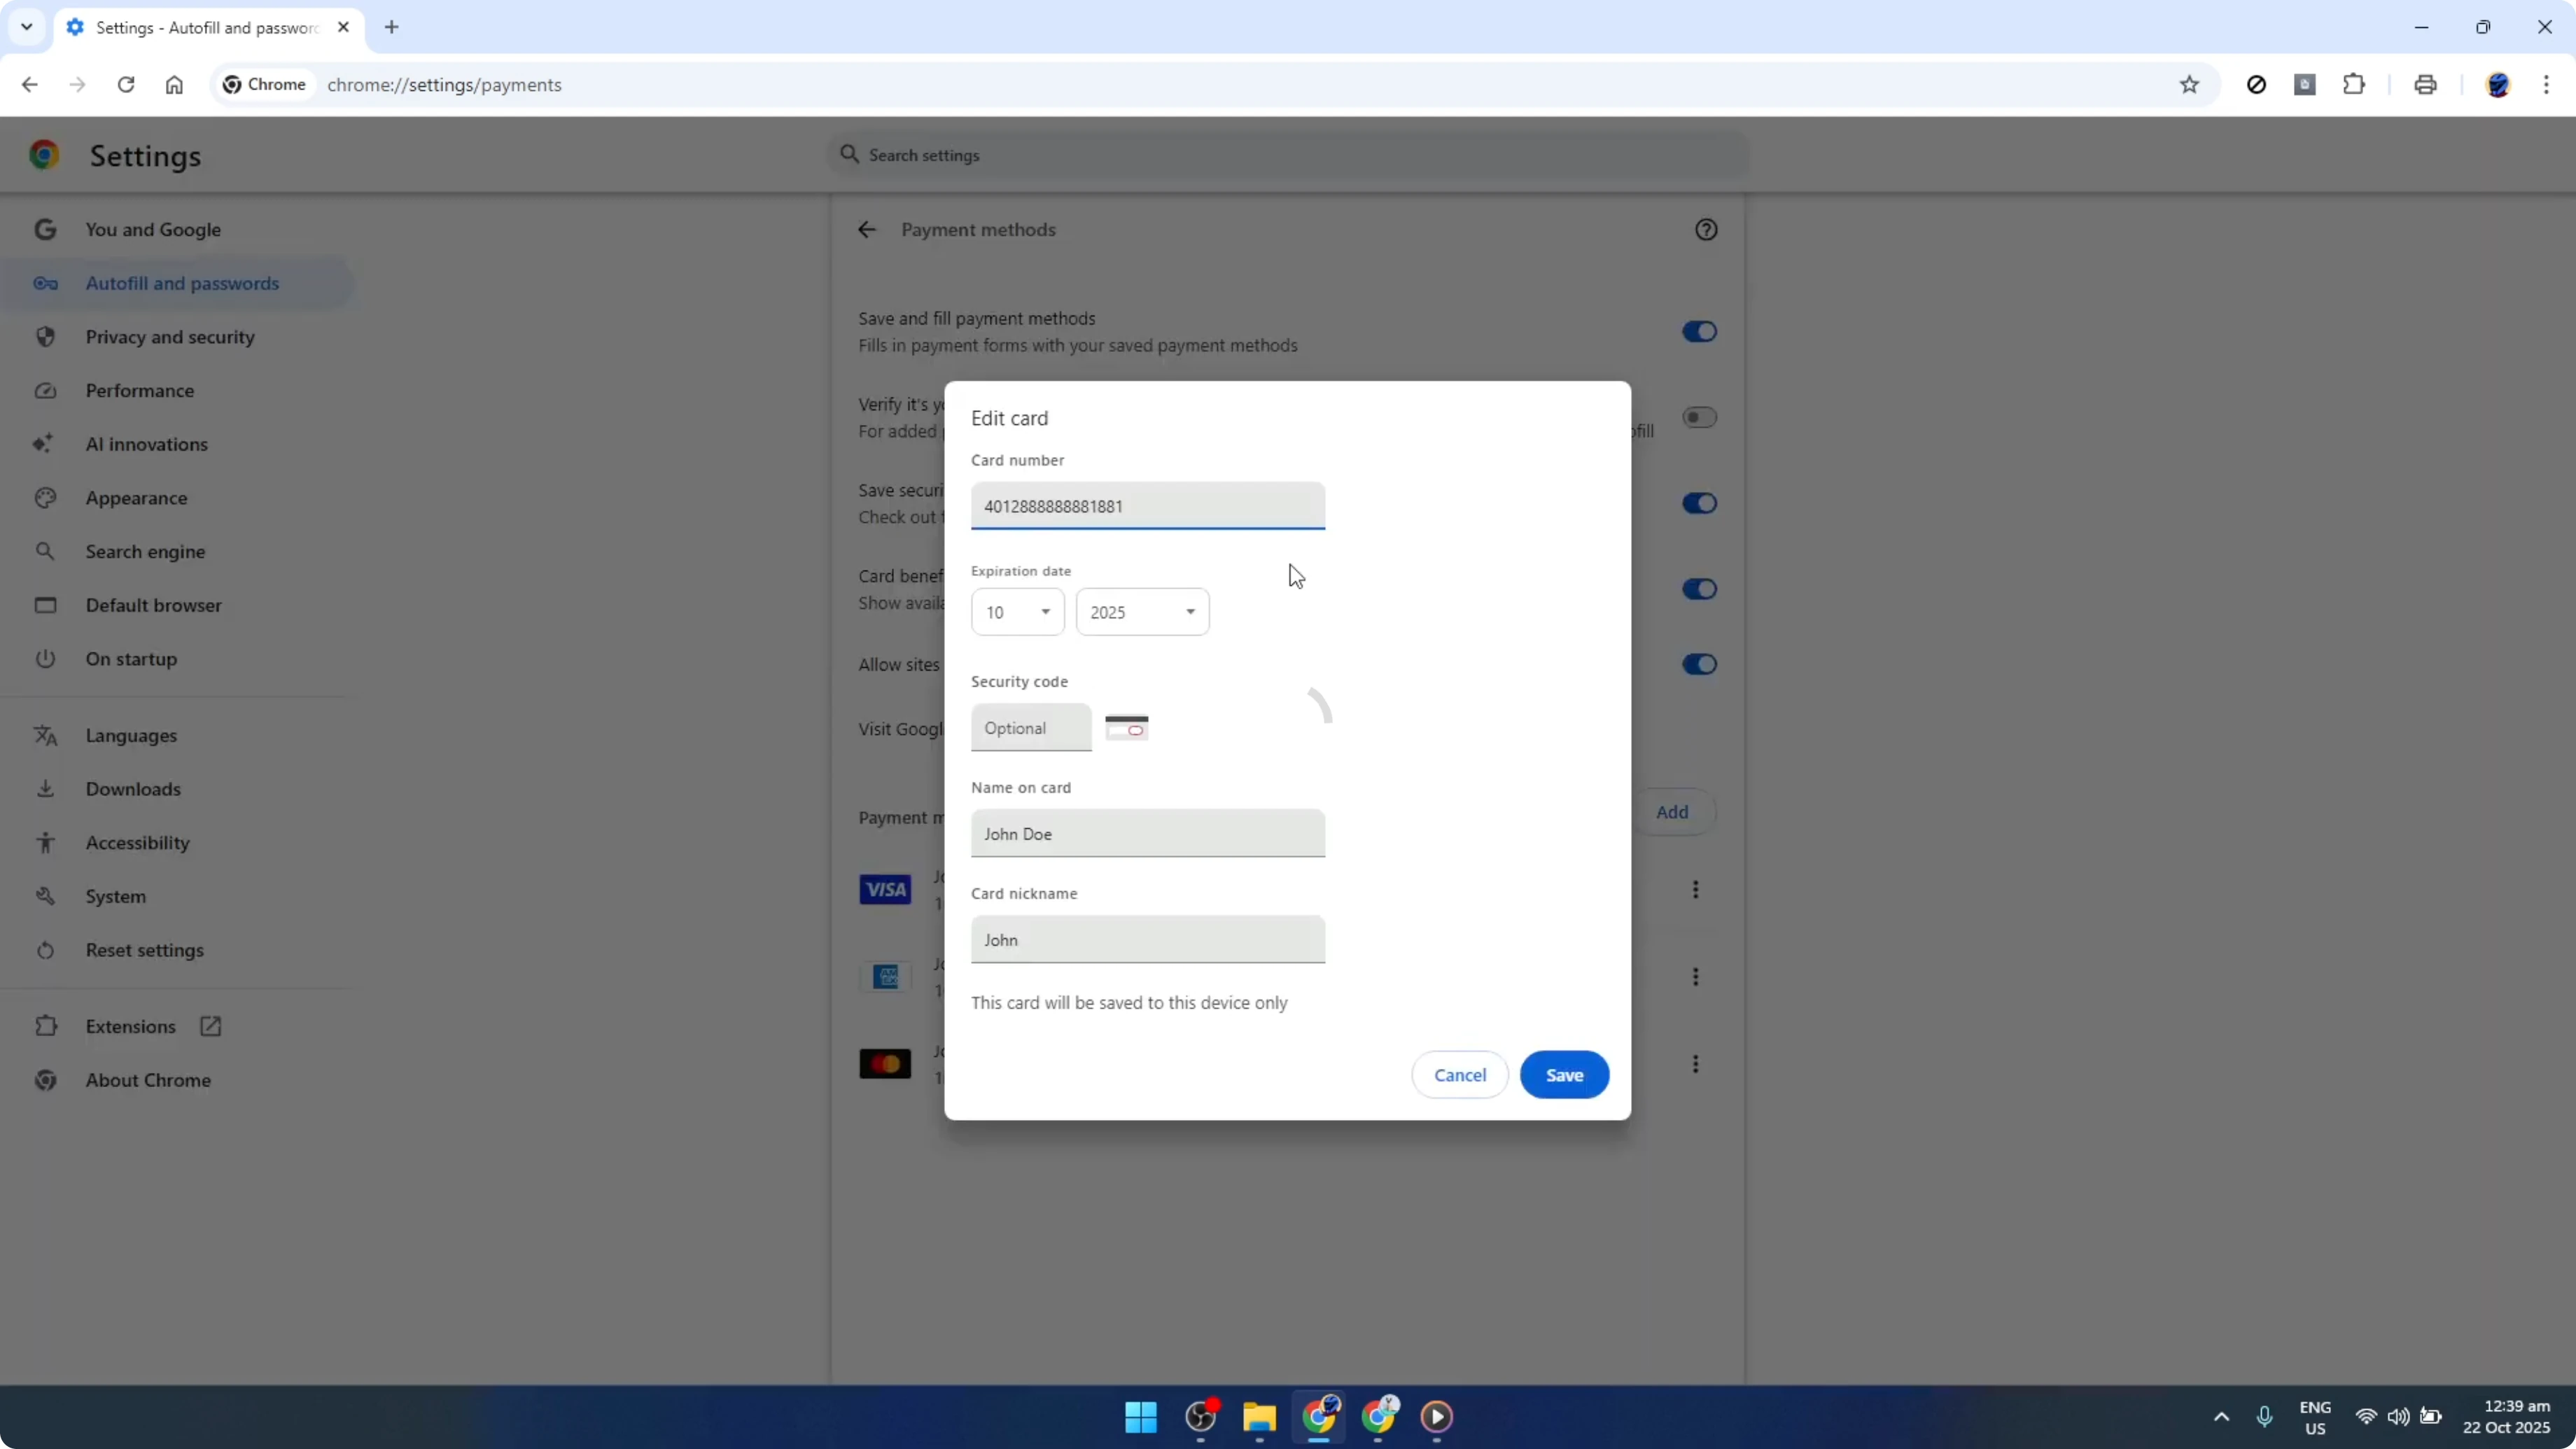
Task: Enable the Verify it's you toggle
Action: point(1699,417)
